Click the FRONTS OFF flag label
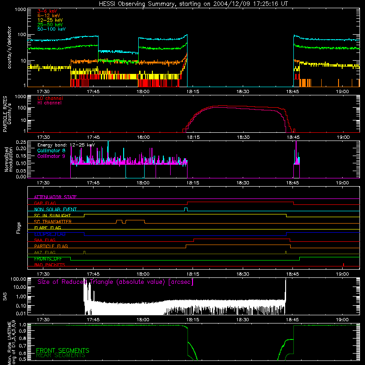Image resolution: width=365 pixels, height=365 pixels. 48,259
